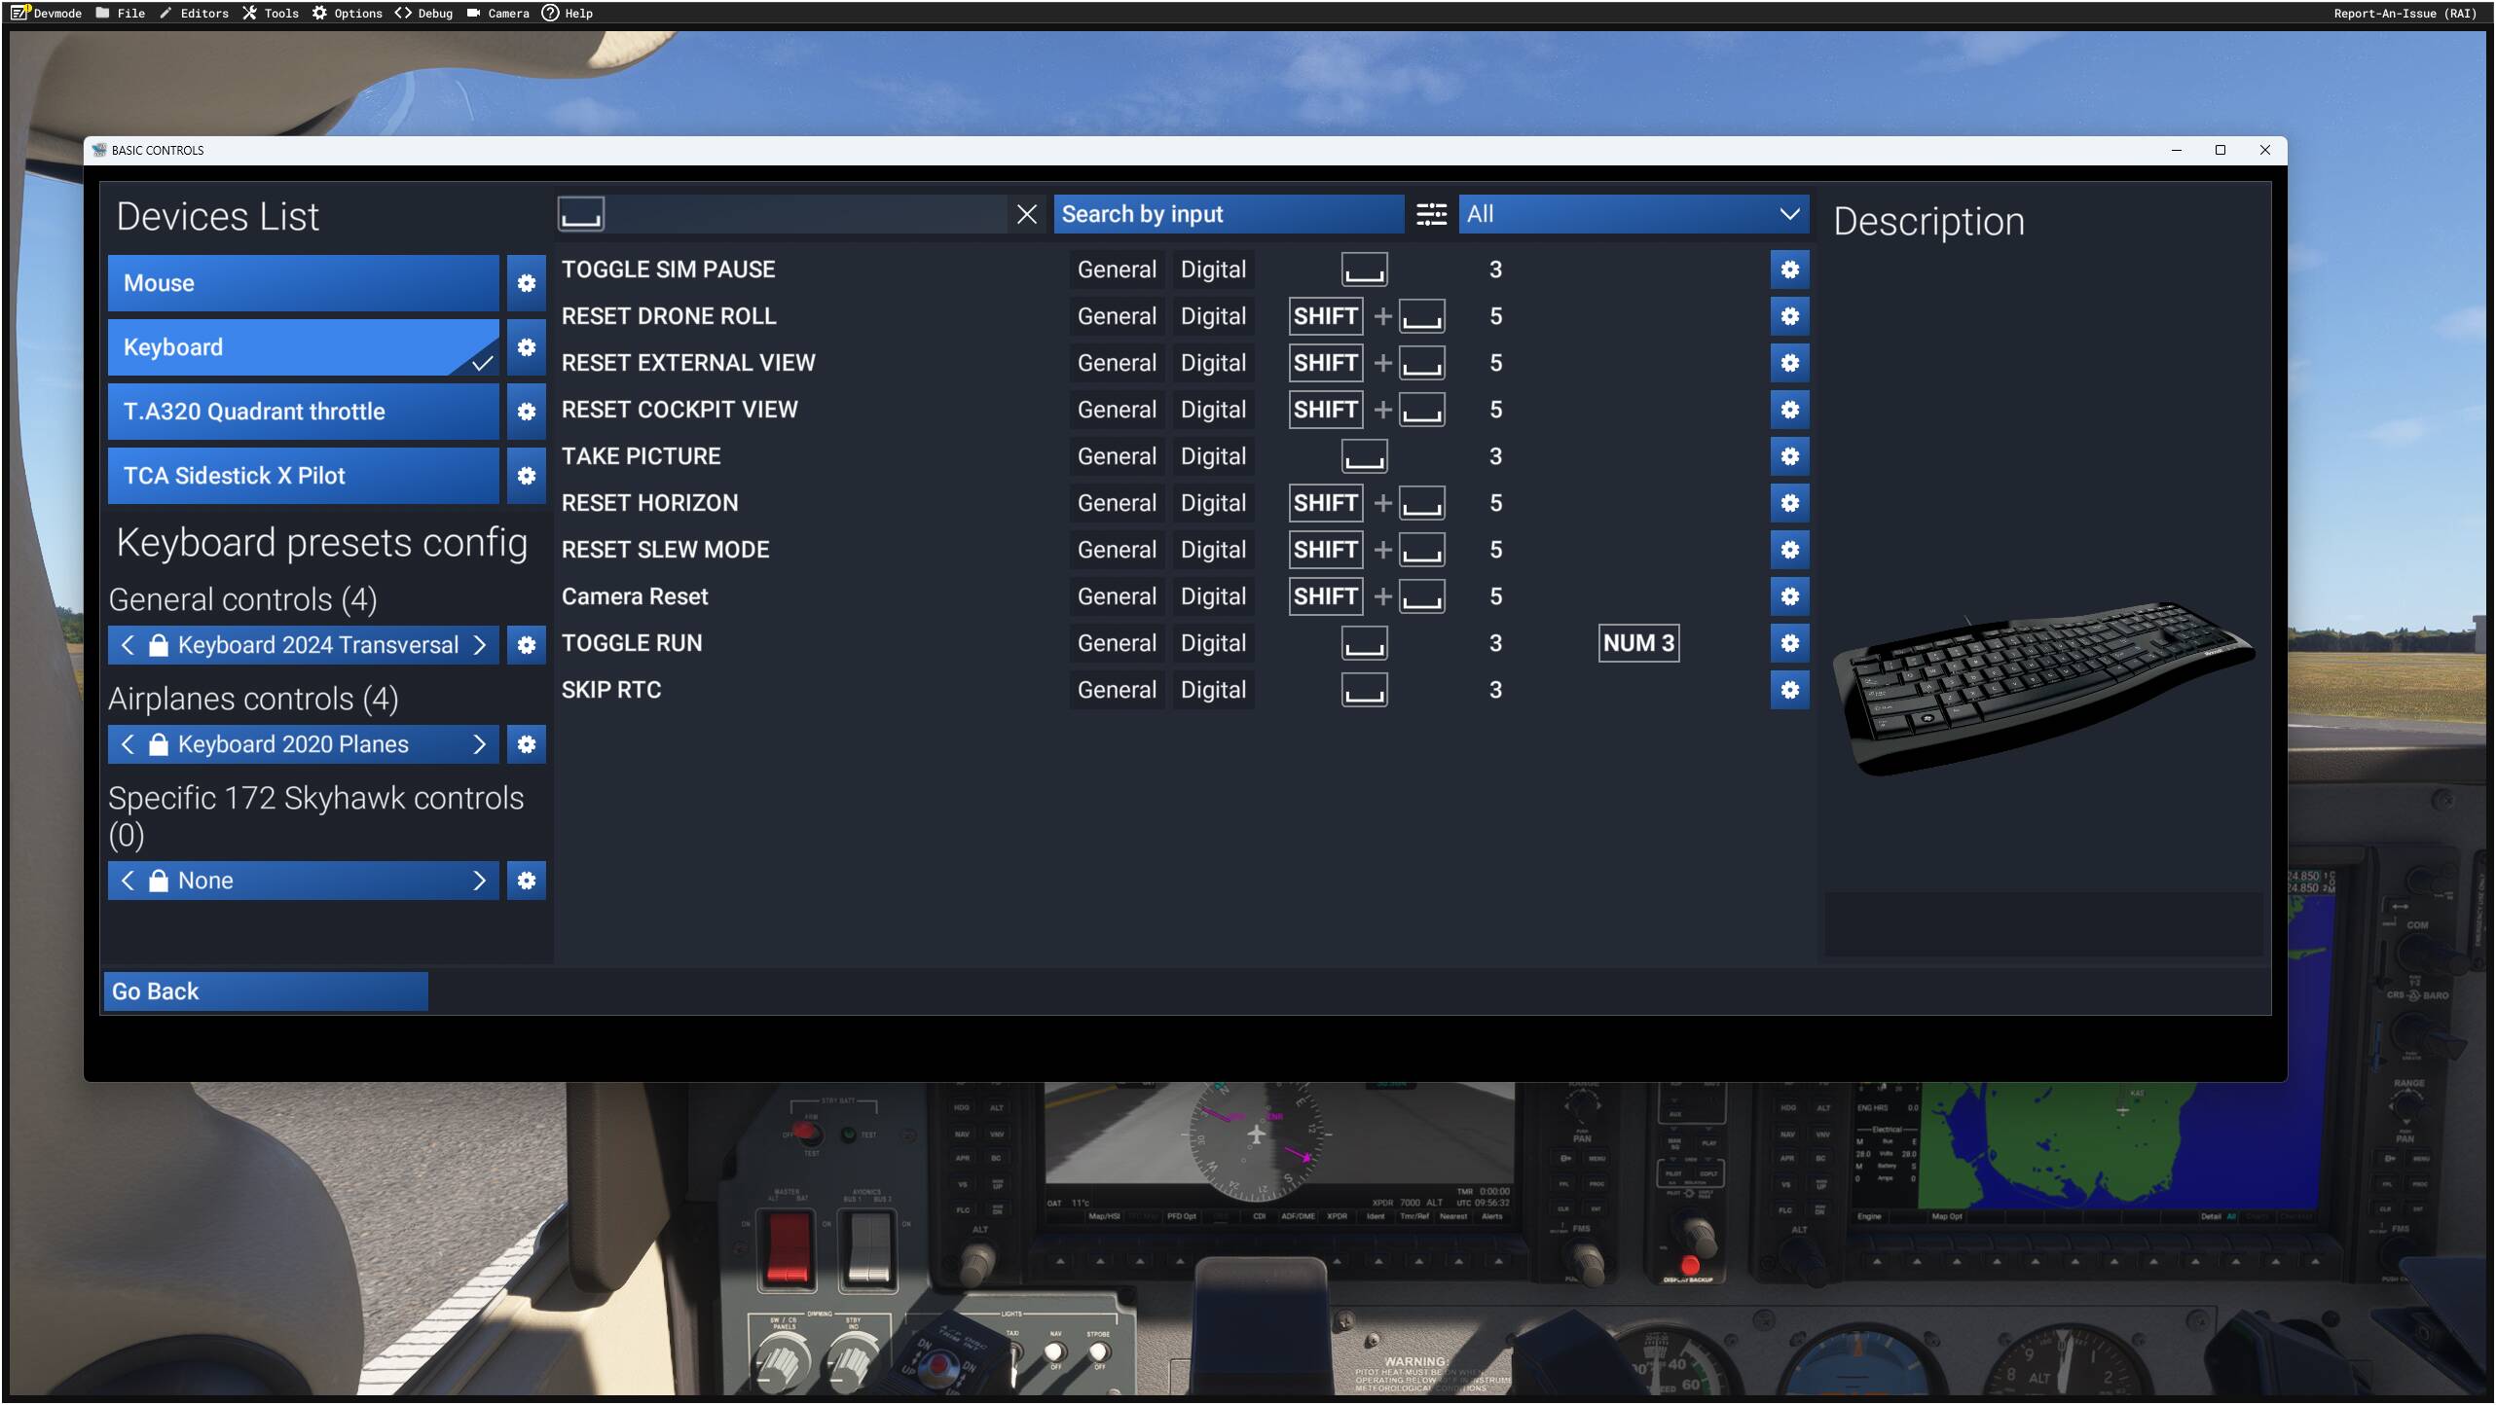Image resolution: width=2496 pixels, height=1405 pixels.
Task: Open gear options for Keyboard 2024 Transversal preset
Action: point(526,645)
